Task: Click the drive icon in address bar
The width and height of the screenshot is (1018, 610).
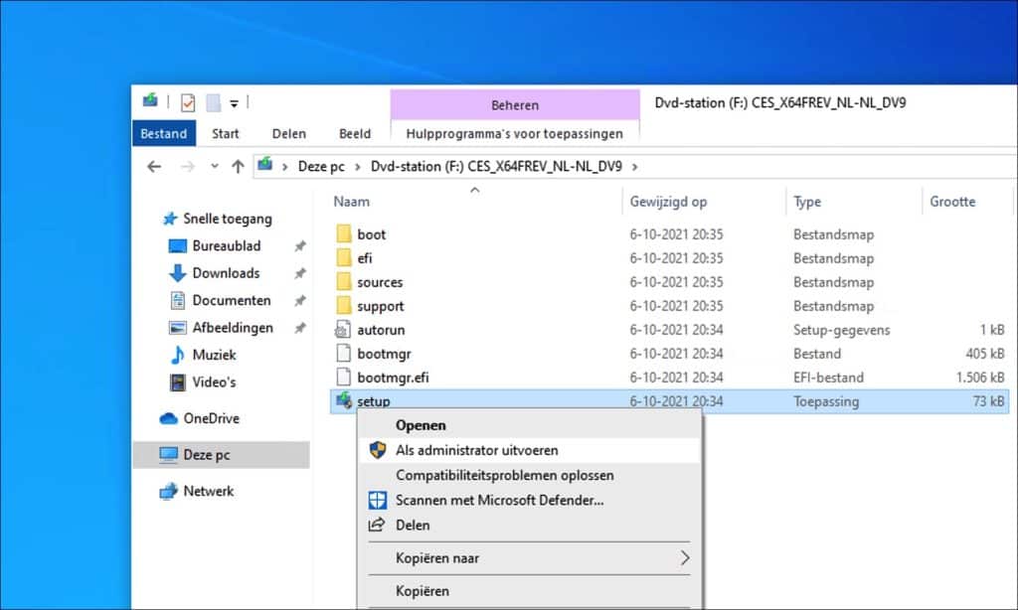Action: [x=264, y=166]
